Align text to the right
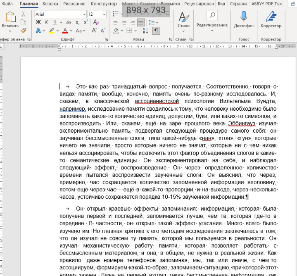 pyautogui.click(x=133, y=22)
